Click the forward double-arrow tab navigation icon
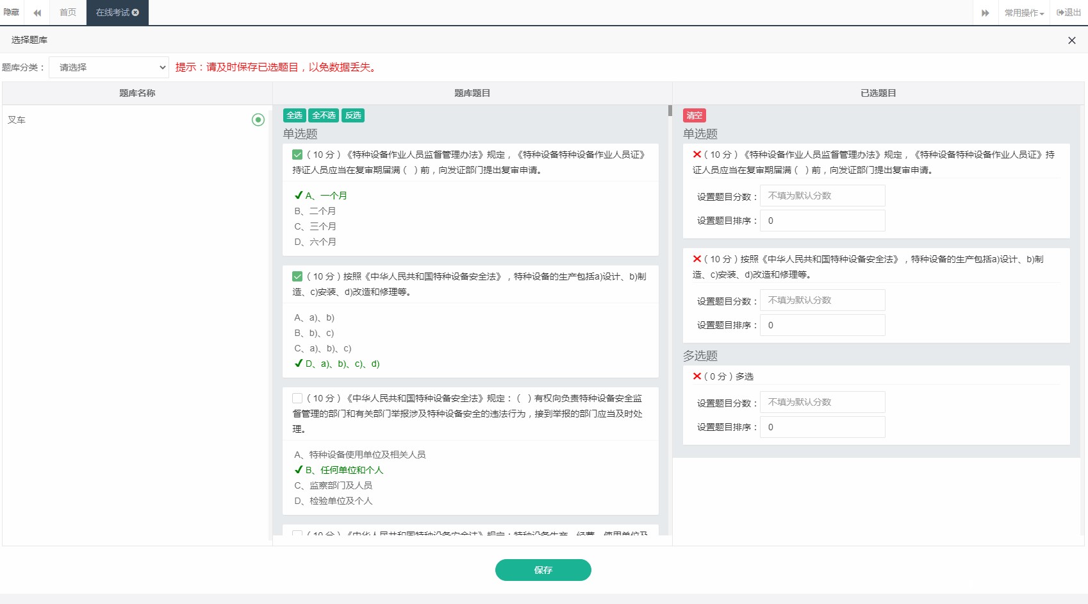The height and width of the screenshot is (604, 1088). click(x=985, y=13)
